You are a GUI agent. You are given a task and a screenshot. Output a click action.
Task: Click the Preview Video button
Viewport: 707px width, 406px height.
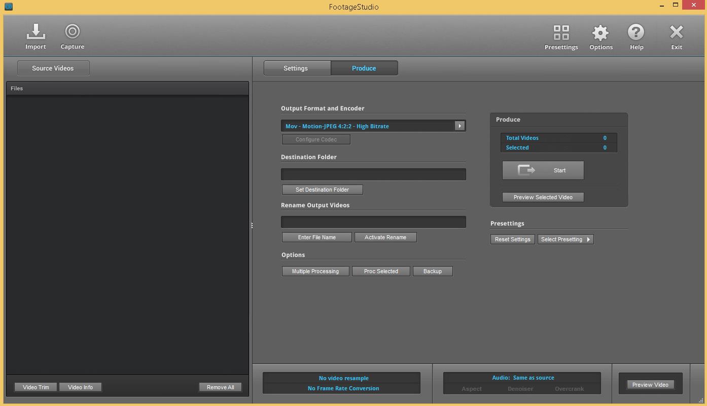click(650, 385)
